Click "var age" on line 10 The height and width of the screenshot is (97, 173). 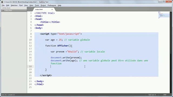[50, 40]
